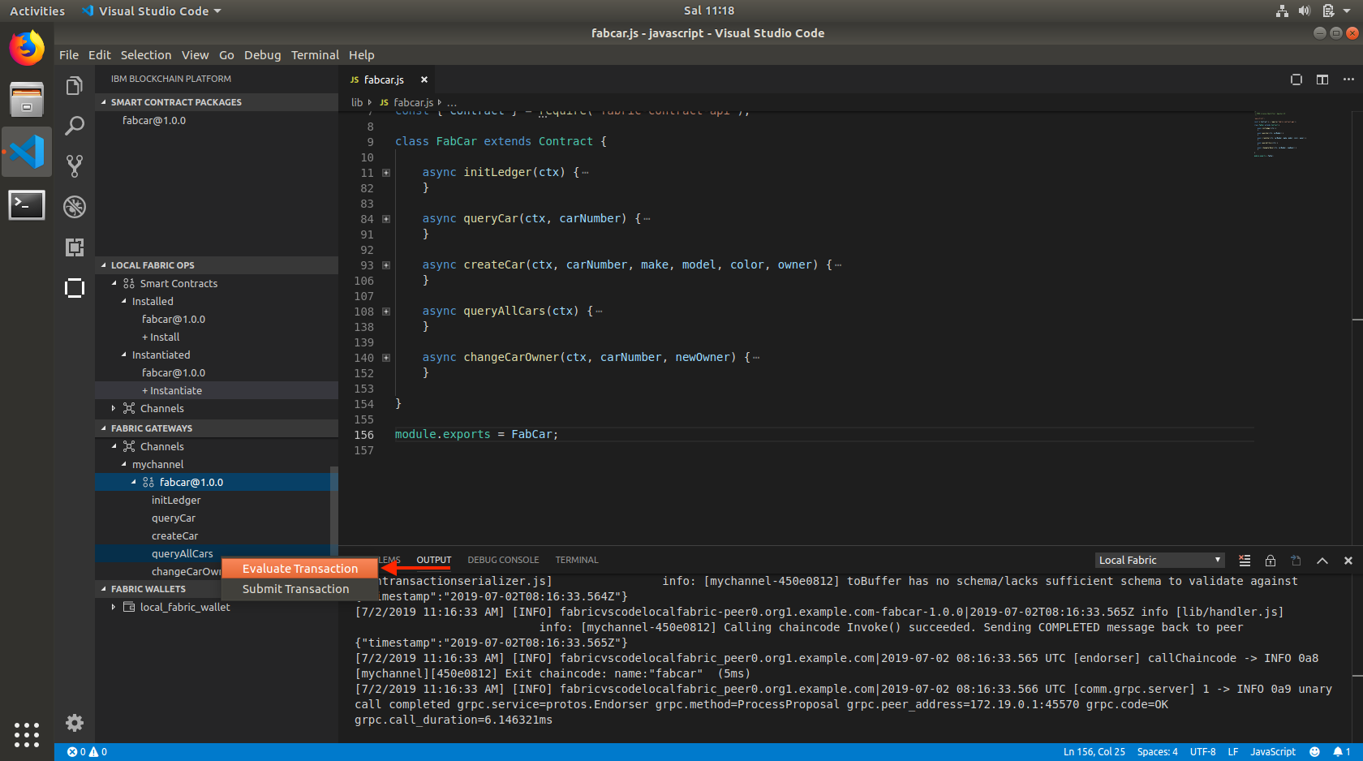Select the queryCar transaction in gateway tree
Image resolution: width=1363 pixels, height=761 pixels.
[x=173, y=518]
